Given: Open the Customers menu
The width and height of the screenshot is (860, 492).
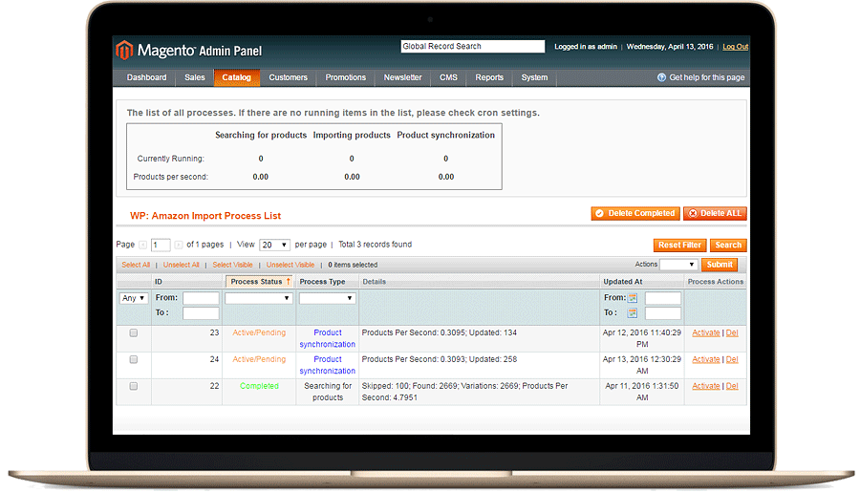Looking at the screenshot, I should point(288,77).
